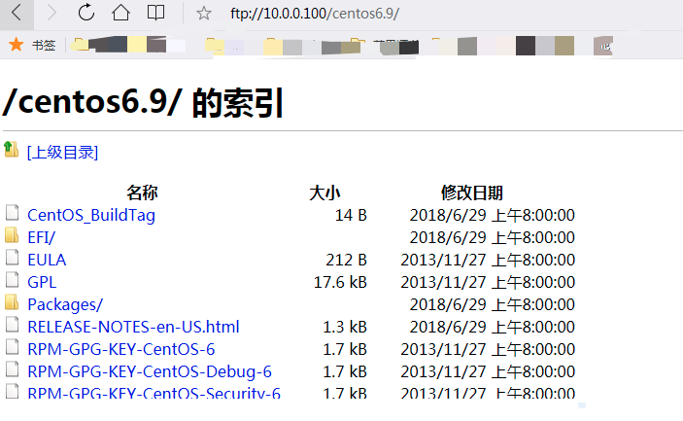The width and height of the screenshot is (683, 421).
Task: Click the file icon beside GPL
Action: (x=12, y=279)
